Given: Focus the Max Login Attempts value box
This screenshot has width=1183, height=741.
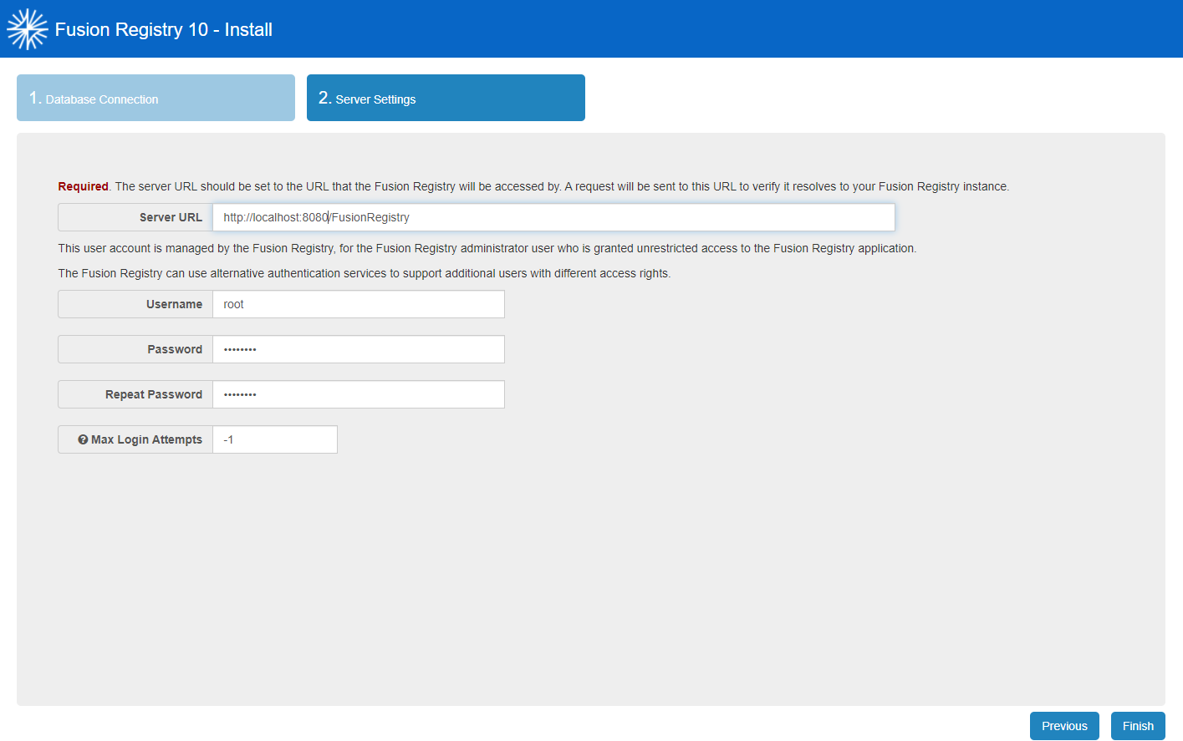Looking at the screenshot, I should tap(274, 439).
